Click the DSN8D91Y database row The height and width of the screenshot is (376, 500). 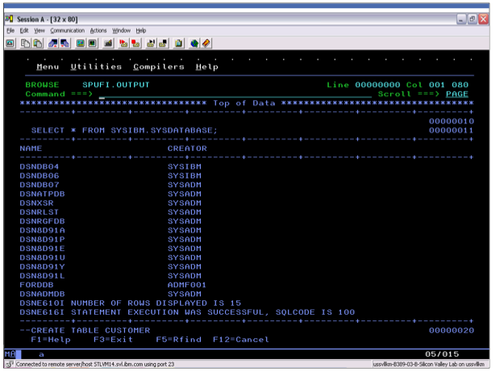click(x=110, y=266)
